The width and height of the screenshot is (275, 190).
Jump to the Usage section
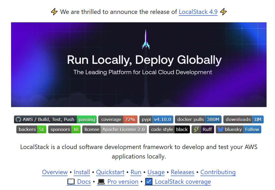coord(156,172)
